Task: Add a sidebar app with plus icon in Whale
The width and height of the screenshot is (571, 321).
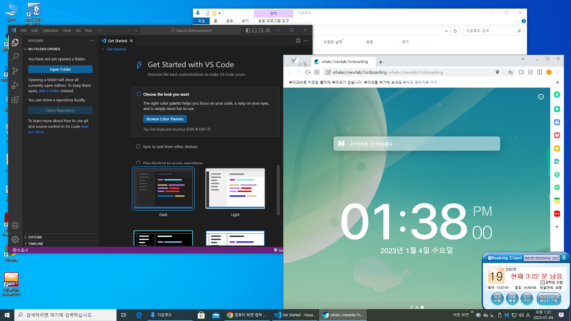Action: click(x=557, y=227)
